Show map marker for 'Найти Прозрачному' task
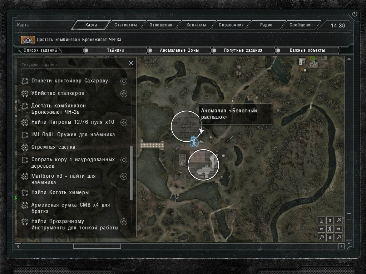The height and width of the screenshot is (274, 366). tap(124, 222)
